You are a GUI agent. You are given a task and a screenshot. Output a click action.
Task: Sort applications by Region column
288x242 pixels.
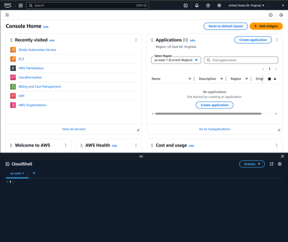point(246,79)
